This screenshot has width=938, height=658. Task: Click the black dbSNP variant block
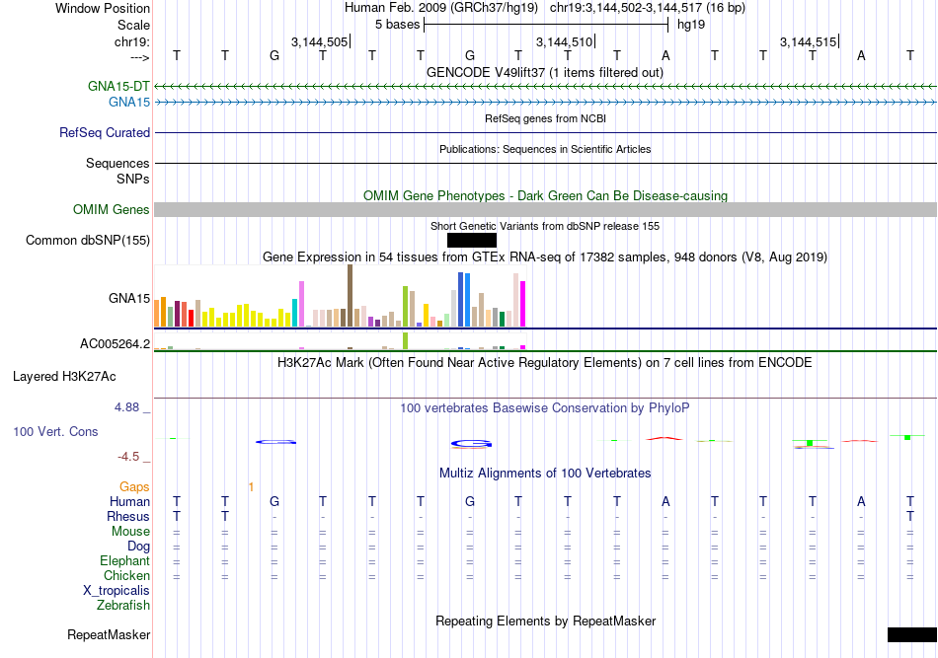click(471, 241)
